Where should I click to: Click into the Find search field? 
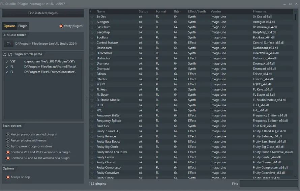pyautogui.click(x=269, y=184)
